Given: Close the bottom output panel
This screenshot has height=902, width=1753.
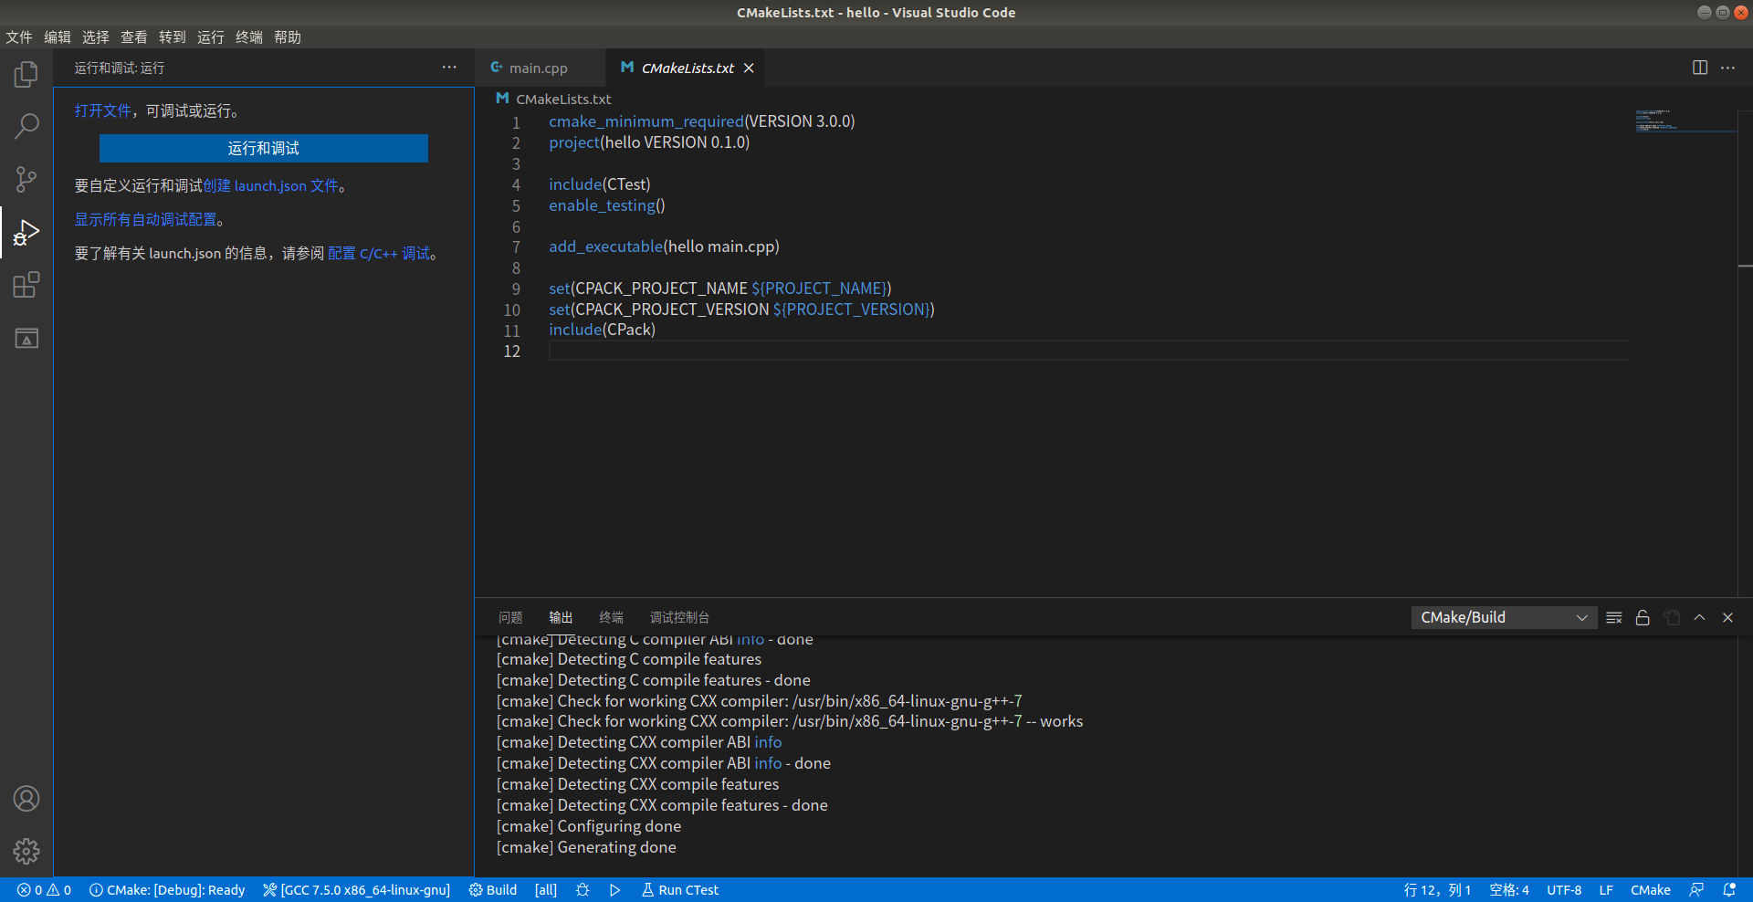Looking at the screenshot, I should [x=1728, y=618].
